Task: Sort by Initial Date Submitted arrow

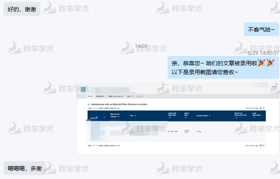Action: 170,118
